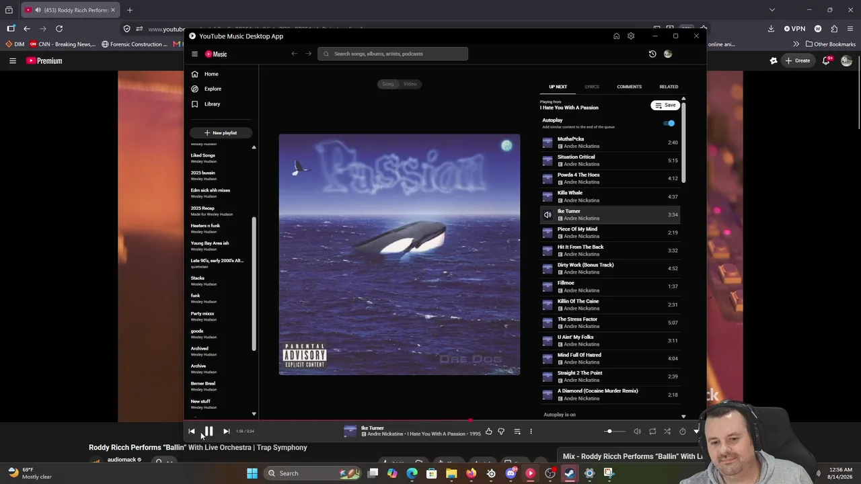The image size is (861, 484).
Task: Play Killa Whale from the queue
Action: [610, 196]
